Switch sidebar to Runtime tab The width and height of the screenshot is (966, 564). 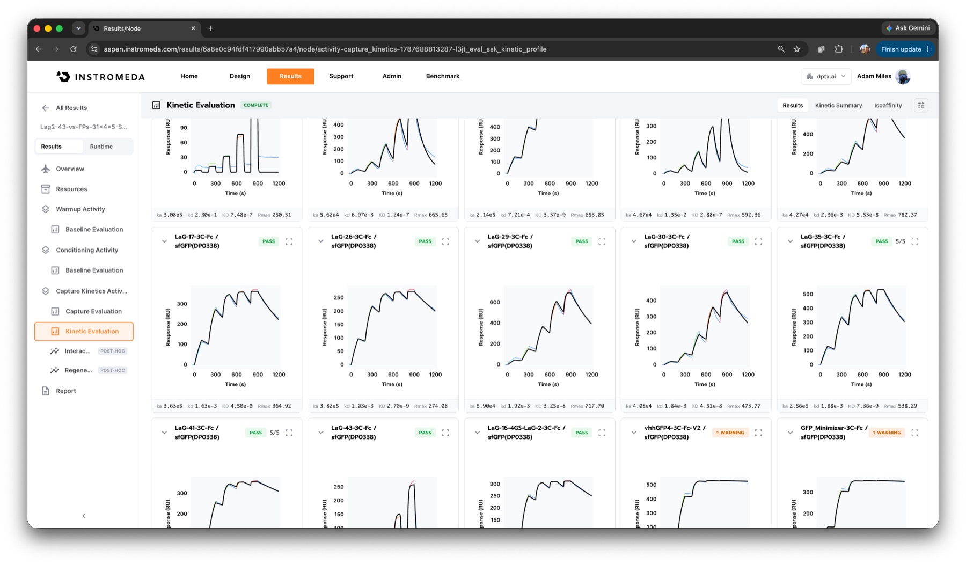101,147
